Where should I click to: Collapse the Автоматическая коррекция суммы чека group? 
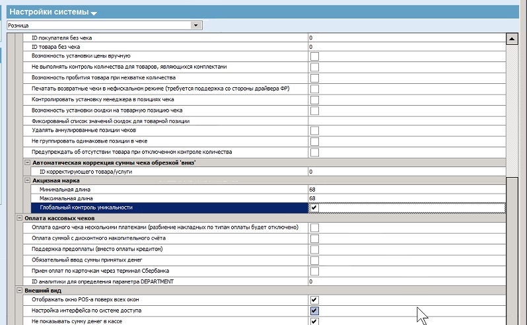[x=28, y=162]
